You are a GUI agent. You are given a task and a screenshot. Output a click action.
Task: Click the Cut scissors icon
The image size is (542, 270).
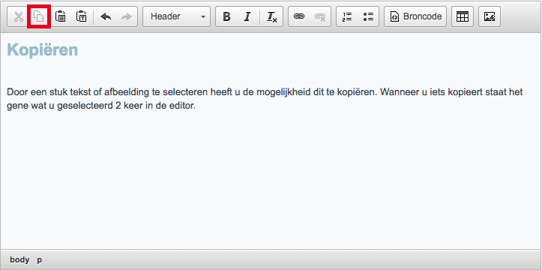18,16
